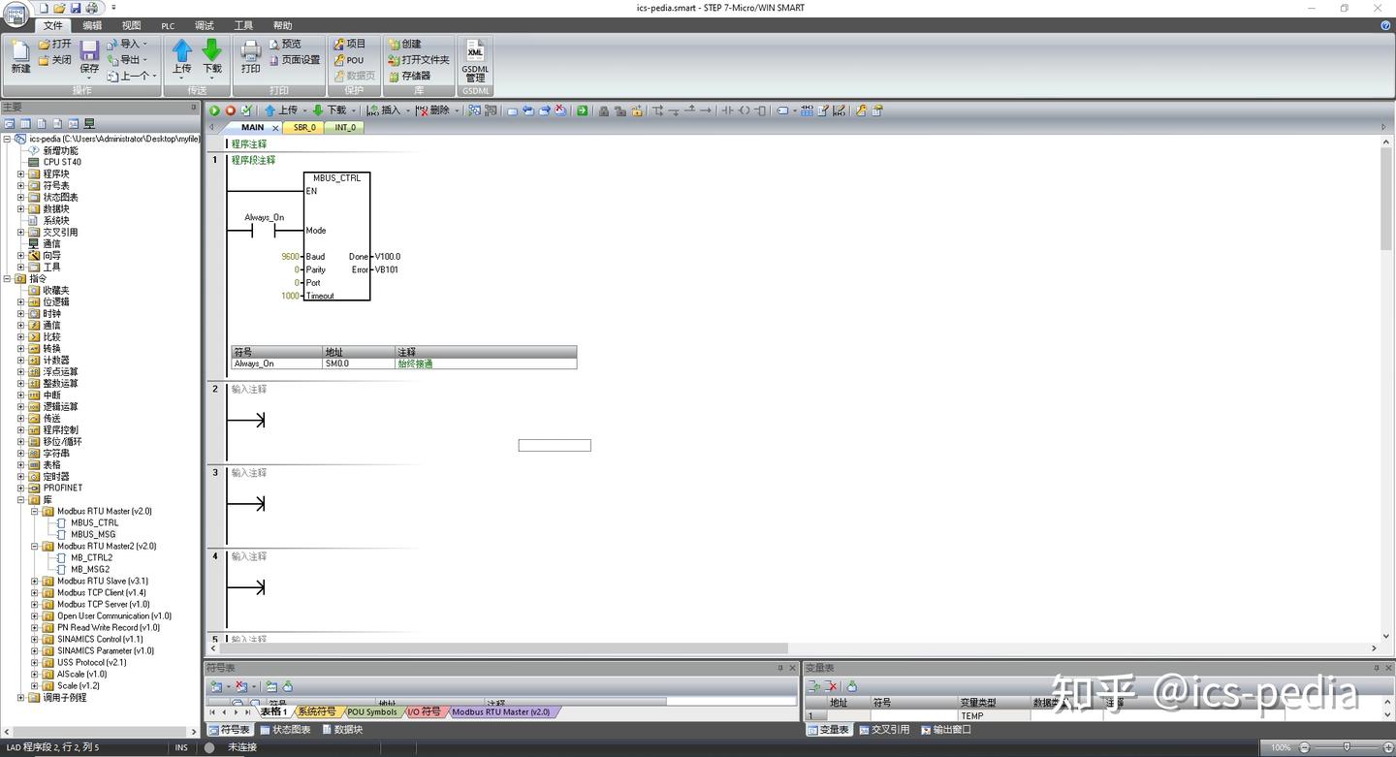This screenshot has width=1396, height=757.
Task: Click the quick access Open folder icon
Action: (x=59, y=8)
